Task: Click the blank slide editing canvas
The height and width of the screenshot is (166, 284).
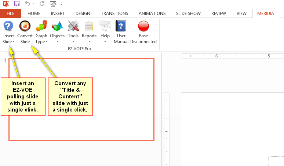Action: coord(232,129)
